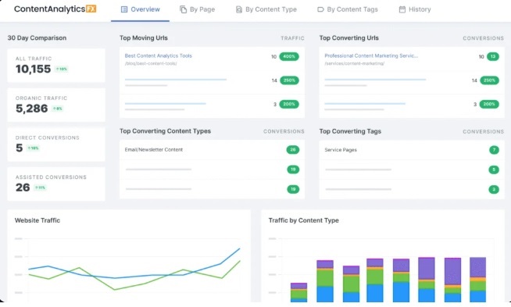
Task: Open the By Page tab
Action: [x=197, y=9]
